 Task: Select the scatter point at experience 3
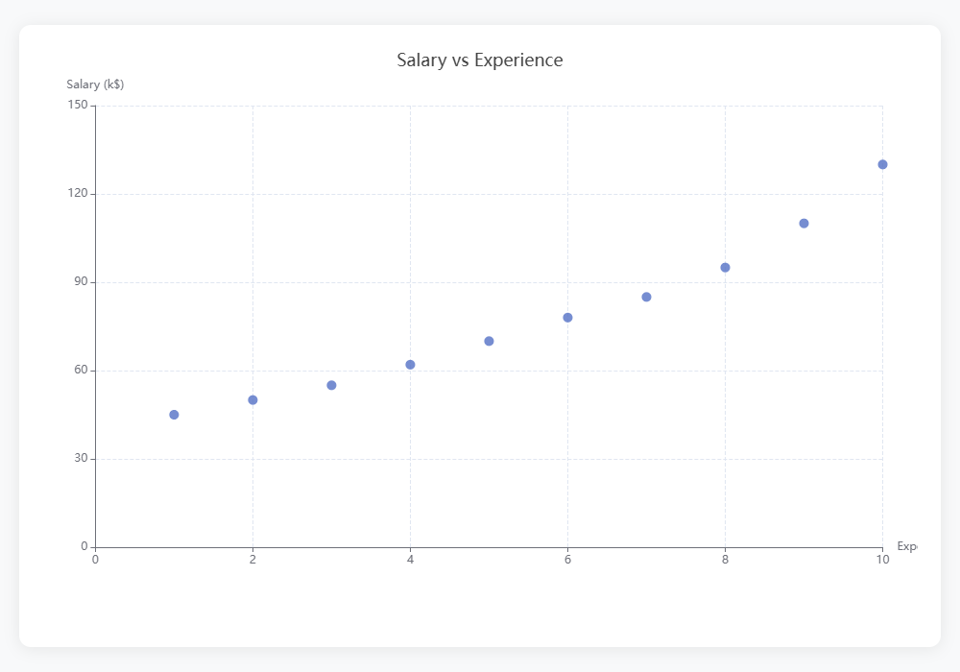[331, 386]
